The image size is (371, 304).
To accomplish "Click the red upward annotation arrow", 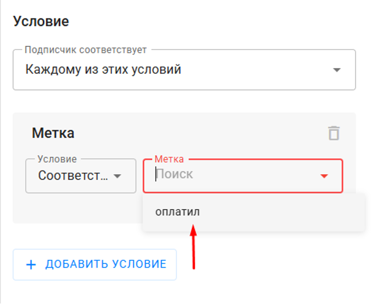I will tap(193, 246).
